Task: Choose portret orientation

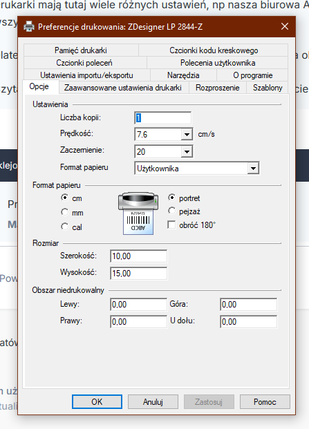Action: [x=171, y=198]
